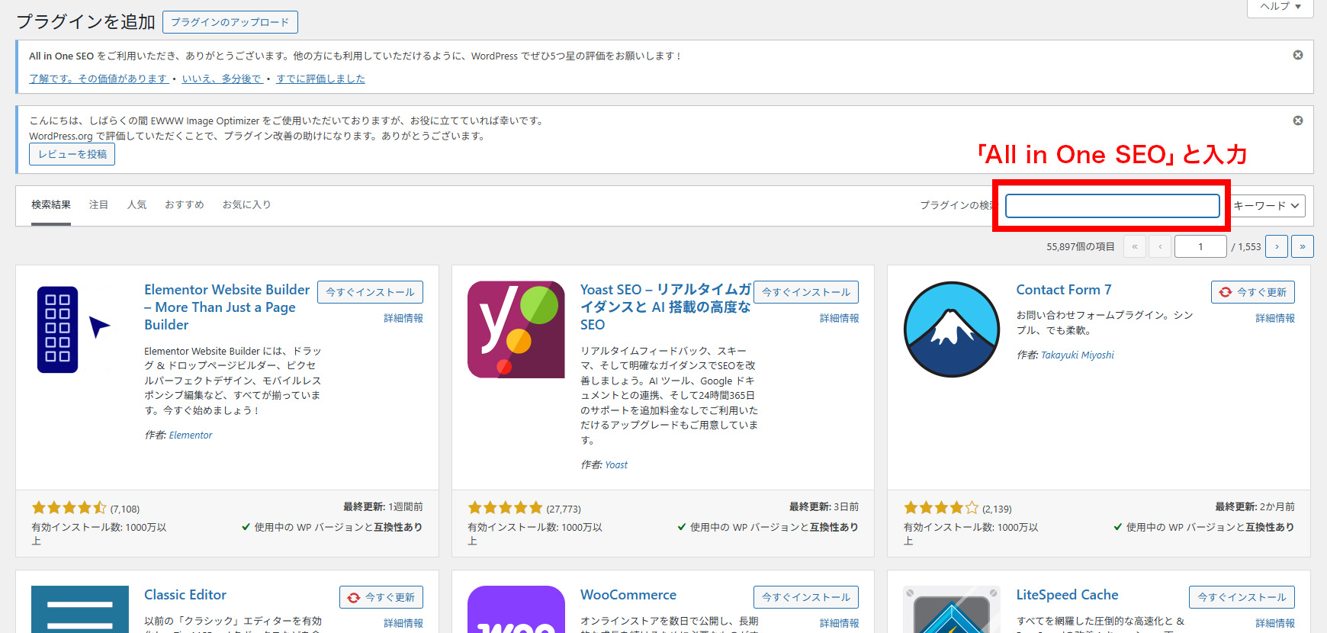Open 詳細情報 for Contact Form 7
The height and width of the screenshot is (633, 1327).
pos(1275,318)
